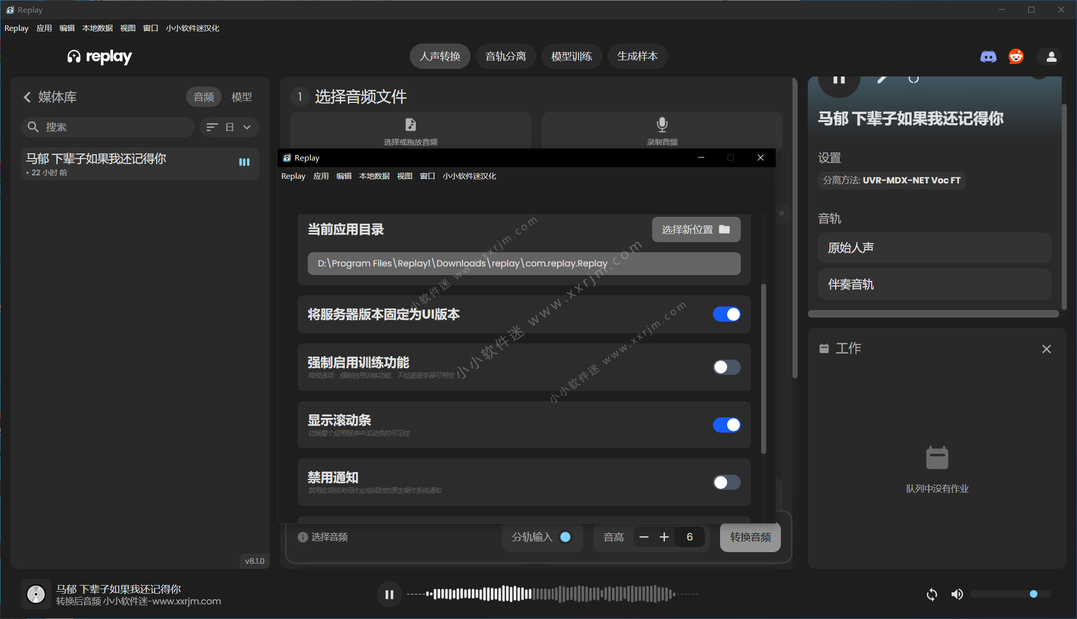Image resolution: width=1077 pixels, height=619 pixels.
Task: Open the user account icon
Action: click(x=1051, y=57)
